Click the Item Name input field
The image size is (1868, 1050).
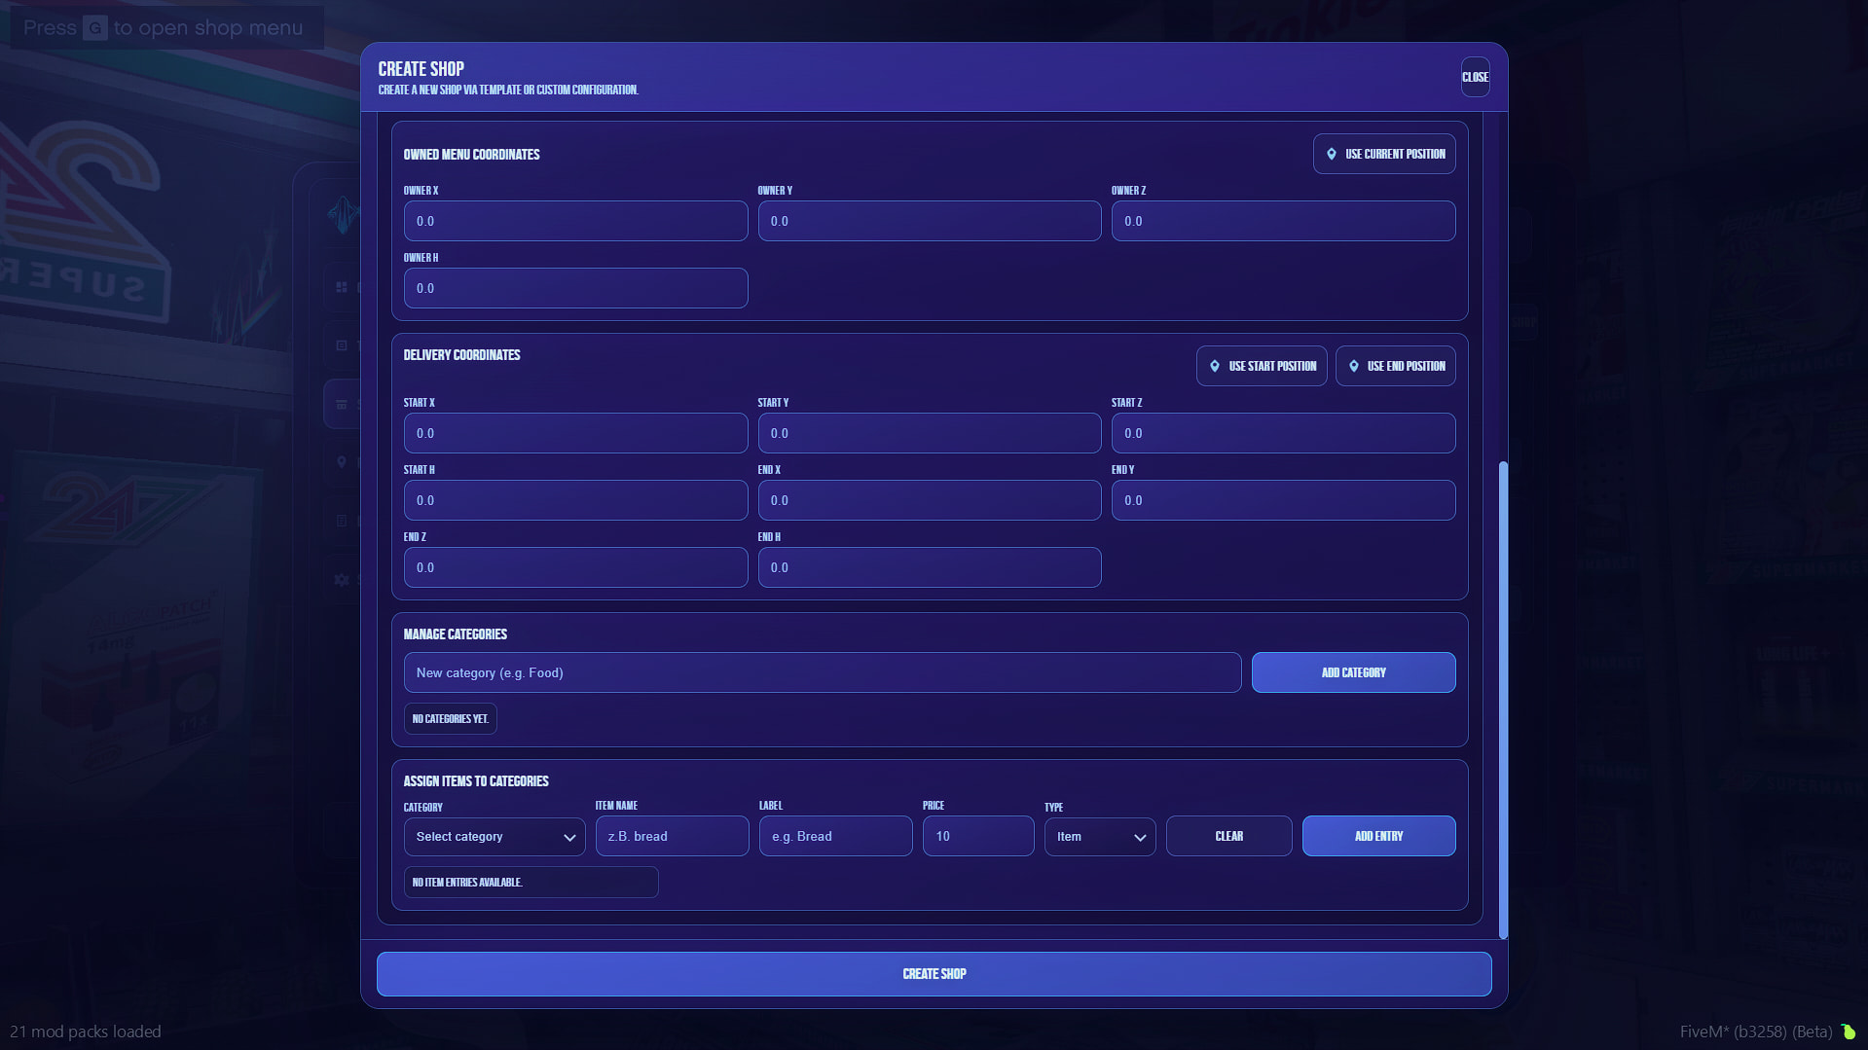tap(672, 836)
